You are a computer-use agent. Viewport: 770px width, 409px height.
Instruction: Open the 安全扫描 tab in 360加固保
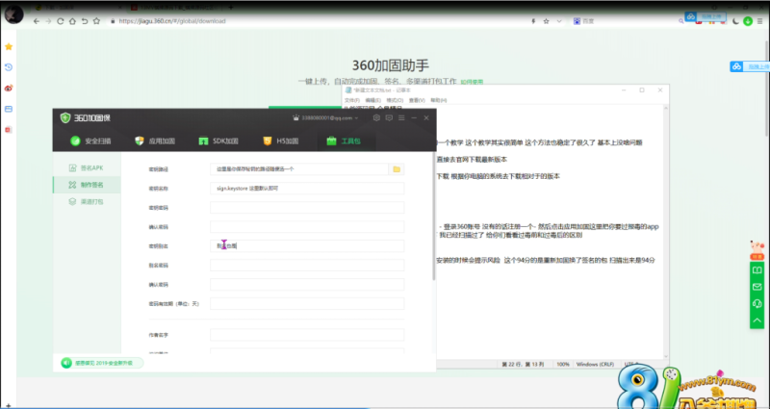click(90, 141)
